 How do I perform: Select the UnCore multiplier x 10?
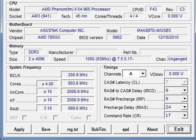[48, 91]
